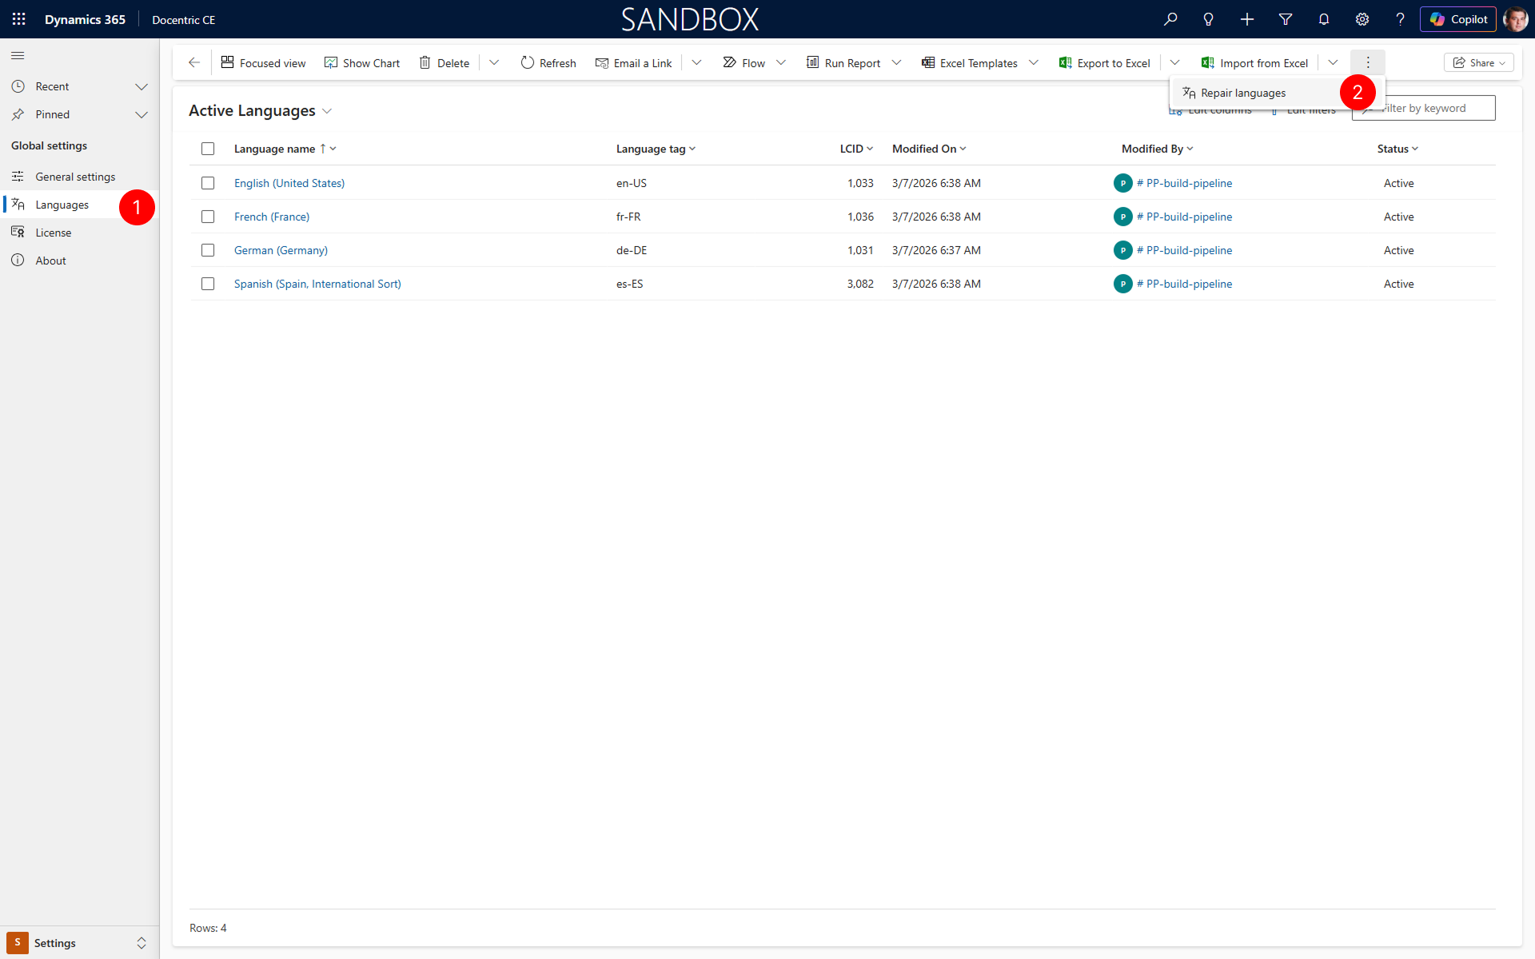Viewport: 1535px width, 959px height.
Task: Click the Flow toolbar button
Action: (744, 62)
